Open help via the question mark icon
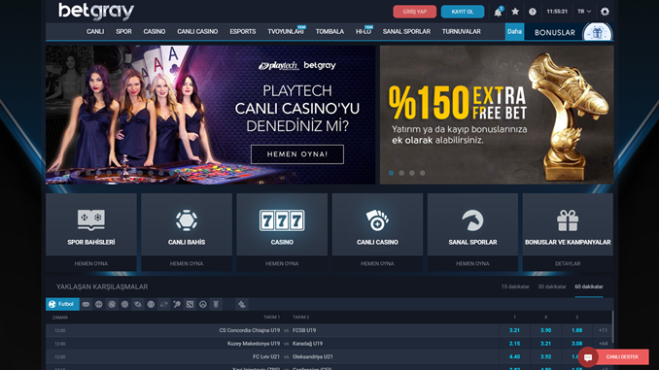The height and width of the screenshot is (370, 659). click(x=533, y=12)
